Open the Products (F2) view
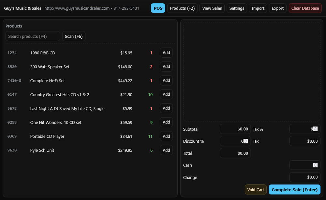This screenshot has width=326, height=200. coord(182,8)
